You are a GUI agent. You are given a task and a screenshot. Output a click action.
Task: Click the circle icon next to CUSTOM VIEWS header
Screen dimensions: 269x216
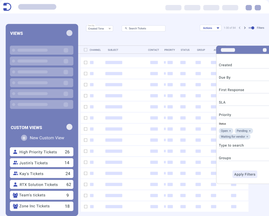pyautogui.click(x=69, y=127)
